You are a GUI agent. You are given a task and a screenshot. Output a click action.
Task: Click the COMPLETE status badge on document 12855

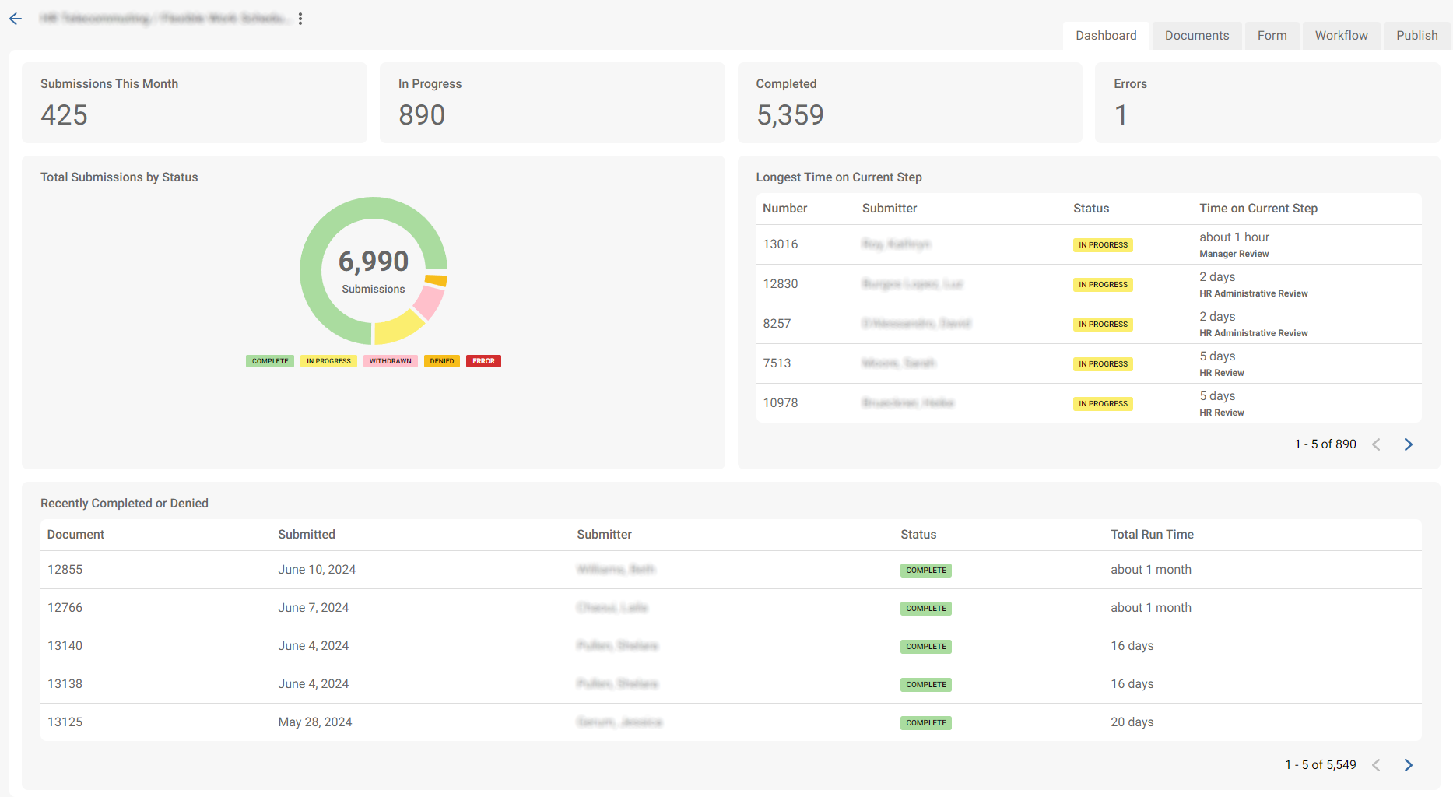(925, 570)
